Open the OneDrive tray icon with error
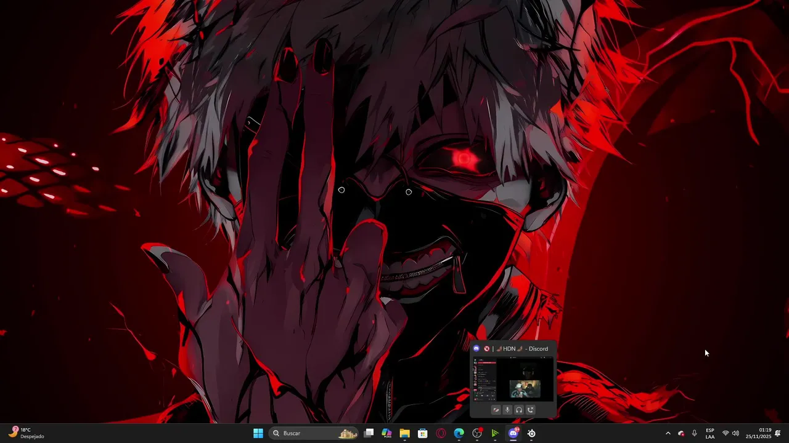 [681, 433]
